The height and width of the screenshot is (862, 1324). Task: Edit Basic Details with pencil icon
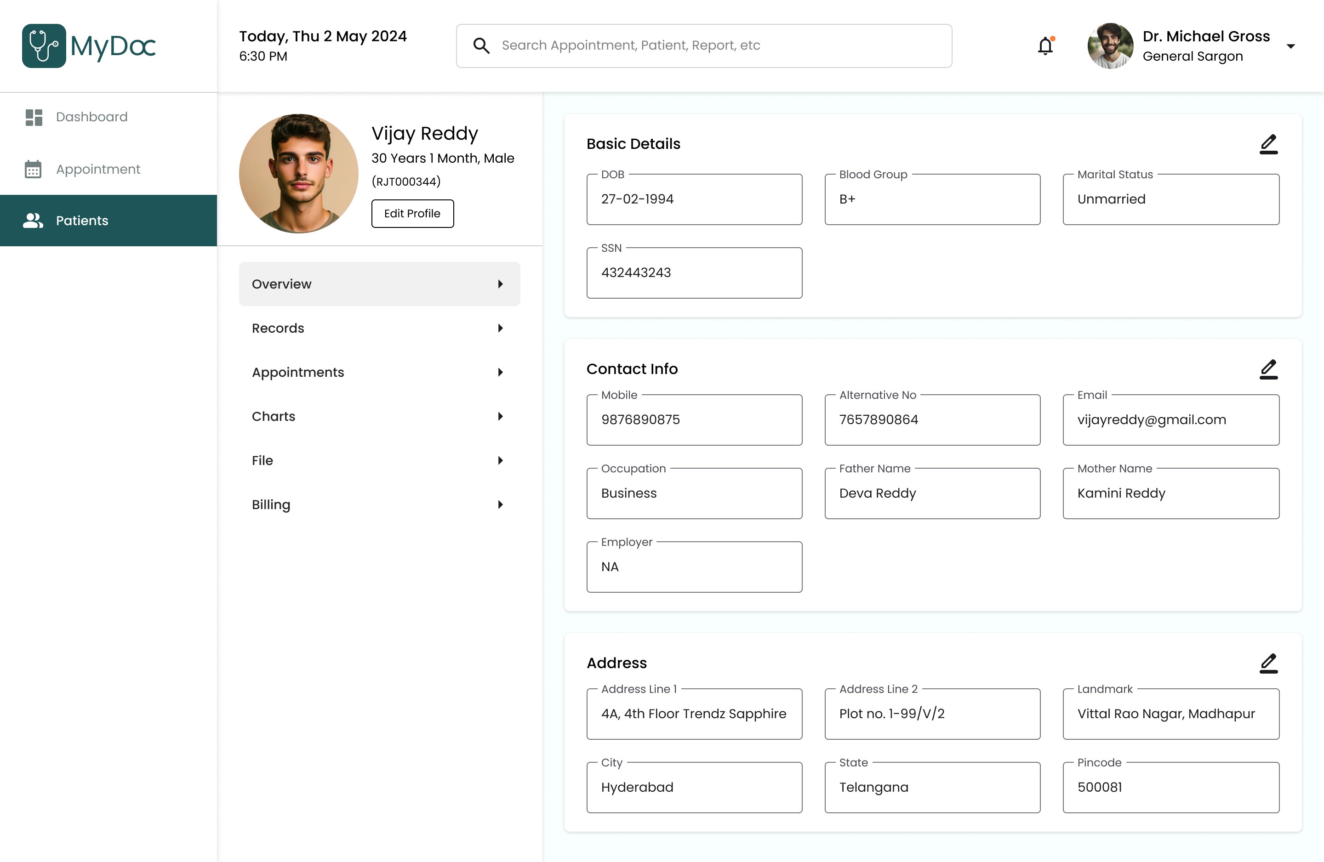(1268, 145)
